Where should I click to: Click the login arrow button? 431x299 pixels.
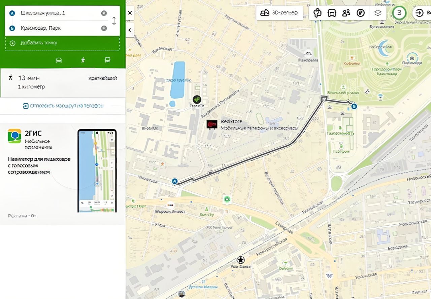(x=419, y=13)
